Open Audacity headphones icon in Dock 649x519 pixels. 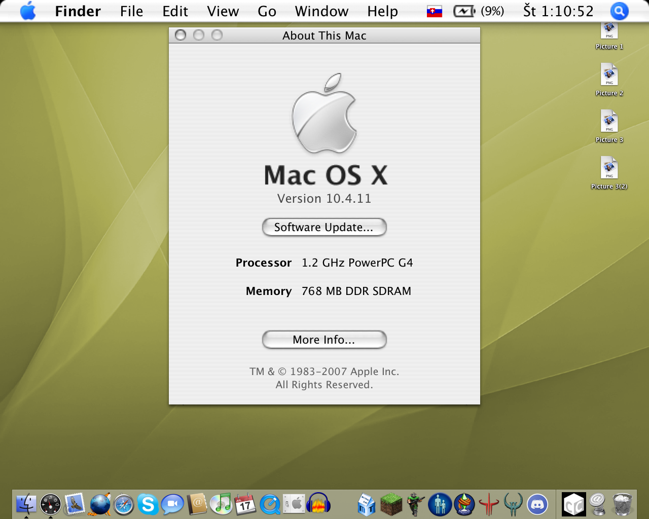[318, 505]
